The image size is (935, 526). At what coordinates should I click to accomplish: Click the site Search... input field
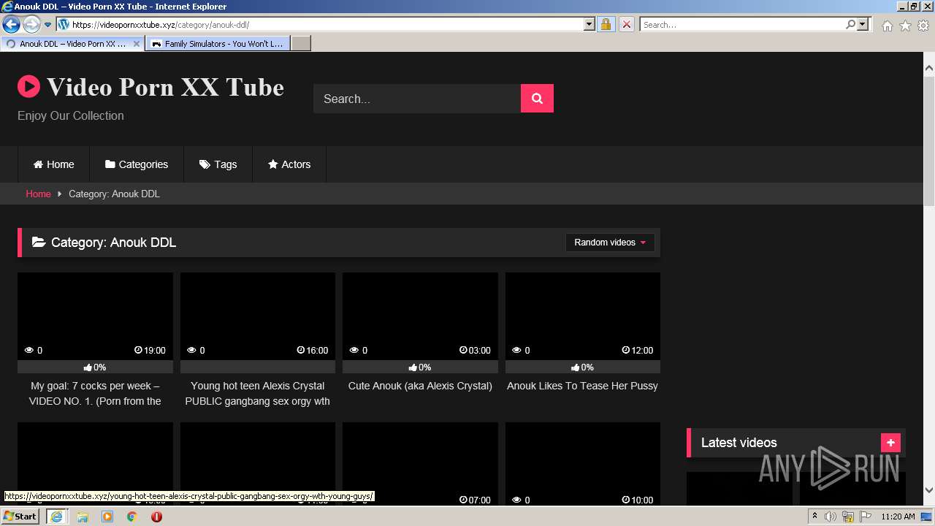pyautogui.click(x=417, y=99)
